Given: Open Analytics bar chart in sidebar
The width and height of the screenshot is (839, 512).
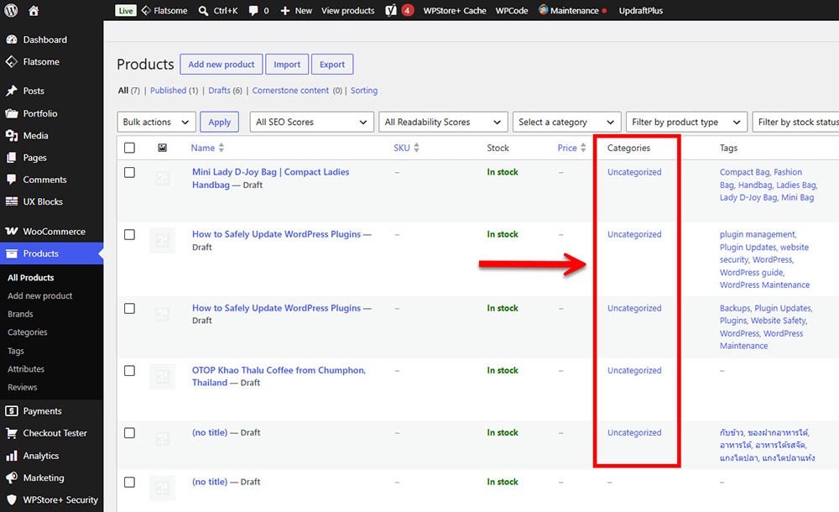Looking at the screenshot, I should coord(11,456).
